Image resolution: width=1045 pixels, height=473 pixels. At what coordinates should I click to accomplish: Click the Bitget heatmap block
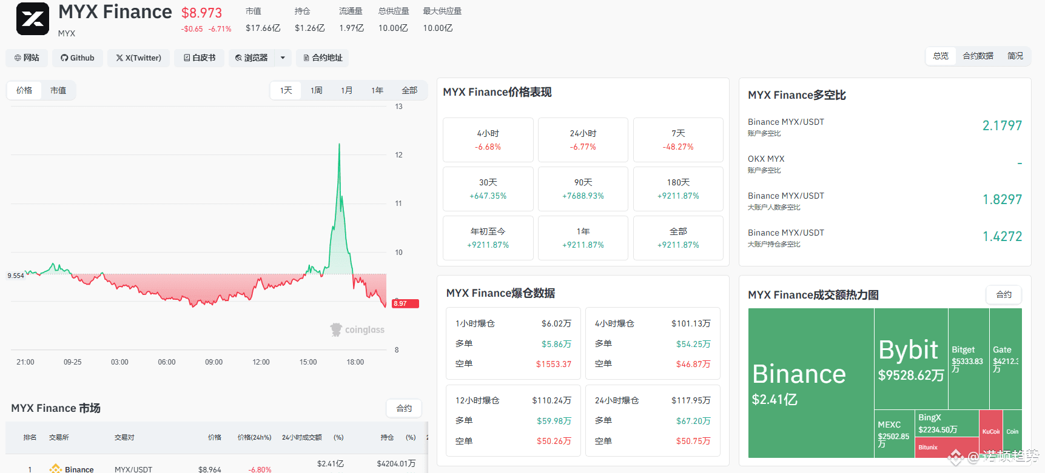coord(969,359)
